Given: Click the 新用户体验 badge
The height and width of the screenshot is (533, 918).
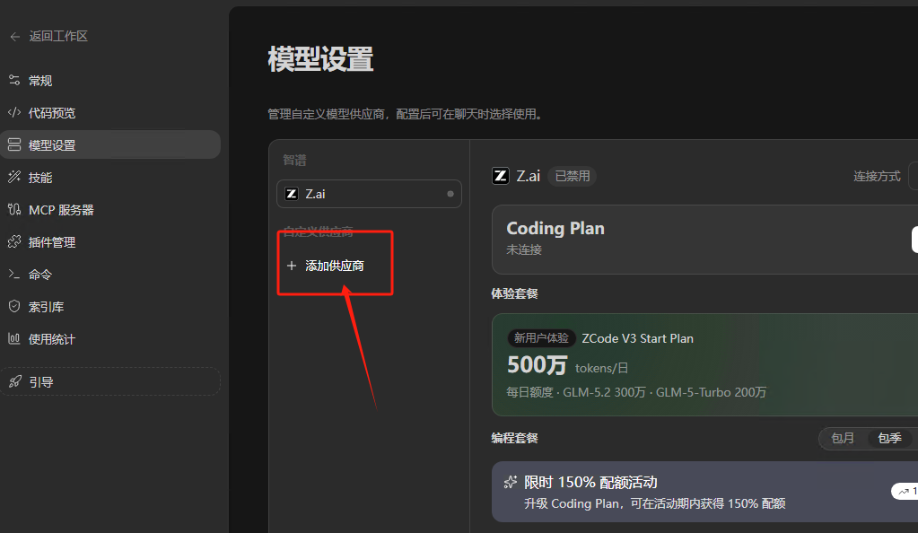Looking at the screenshot, I should tap(541, 338).
